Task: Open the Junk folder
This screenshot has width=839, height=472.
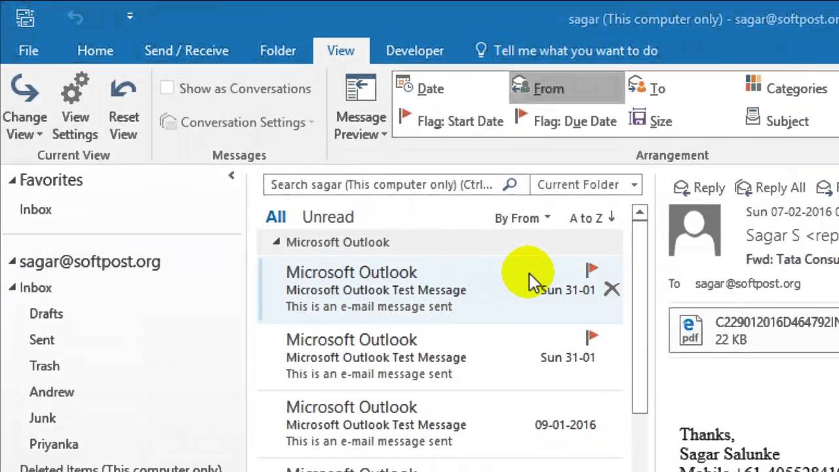Action: (42, 418)
